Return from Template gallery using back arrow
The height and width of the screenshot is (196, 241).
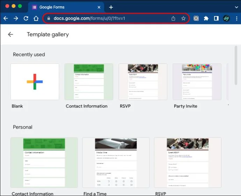(x=10, y=35)
